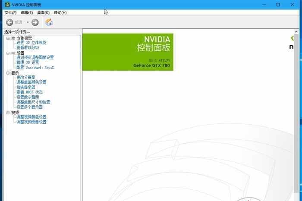302x201 pixels.
Task: Maximize the NVIDIA control panel window
Action: tap(278, 5)
